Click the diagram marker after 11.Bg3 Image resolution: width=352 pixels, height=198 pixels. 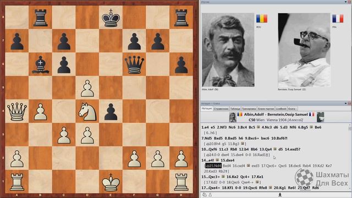[242, 144]
